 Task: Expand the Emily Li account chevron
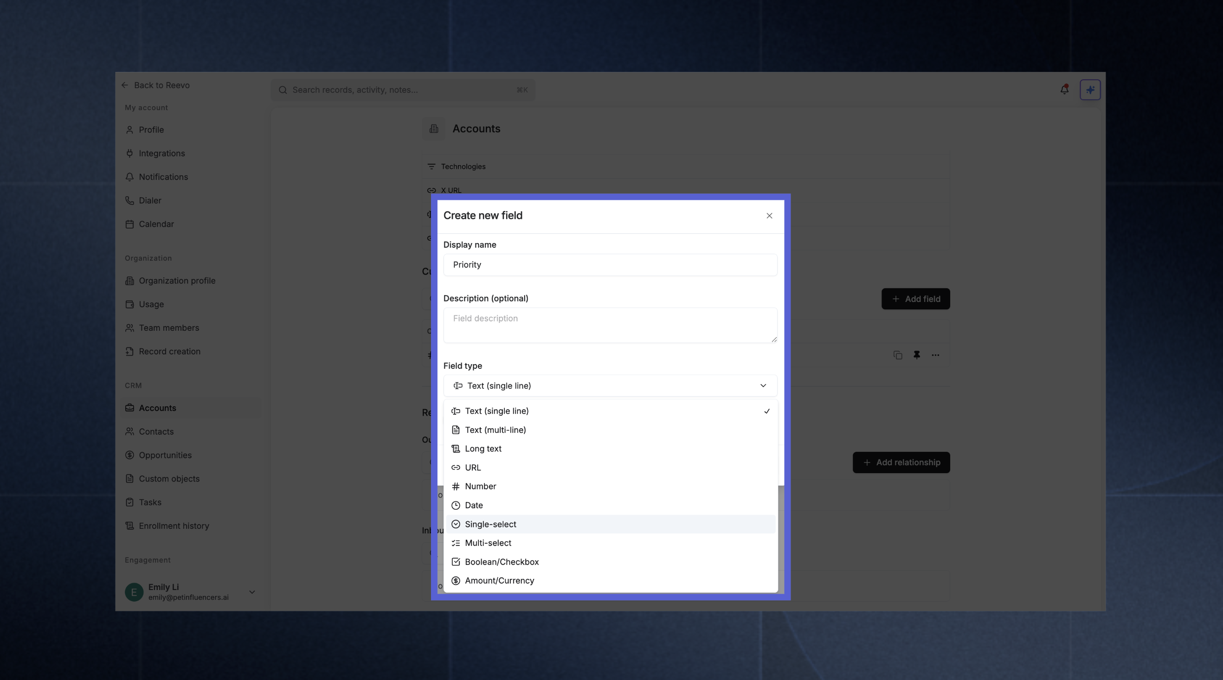251,592
